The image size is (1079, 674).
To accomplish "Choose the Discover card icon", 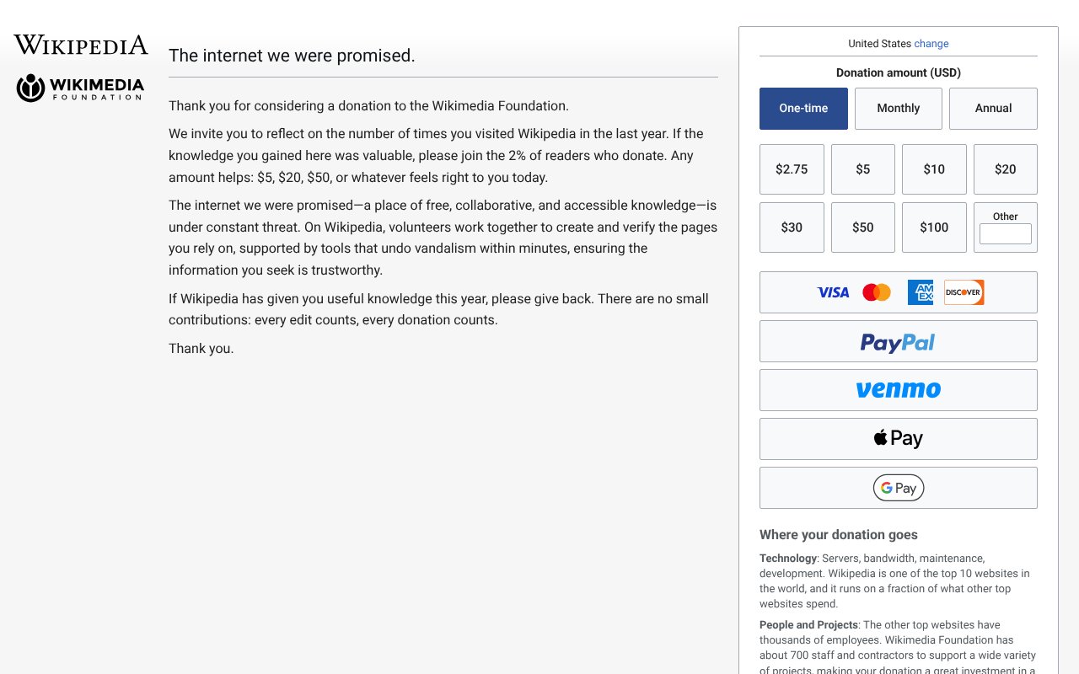I will pos(964,292).
